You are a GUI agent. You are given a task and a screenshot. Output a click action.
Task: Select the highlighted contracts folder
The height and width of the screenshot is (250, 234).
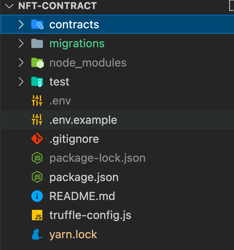[x=74, y=24]
